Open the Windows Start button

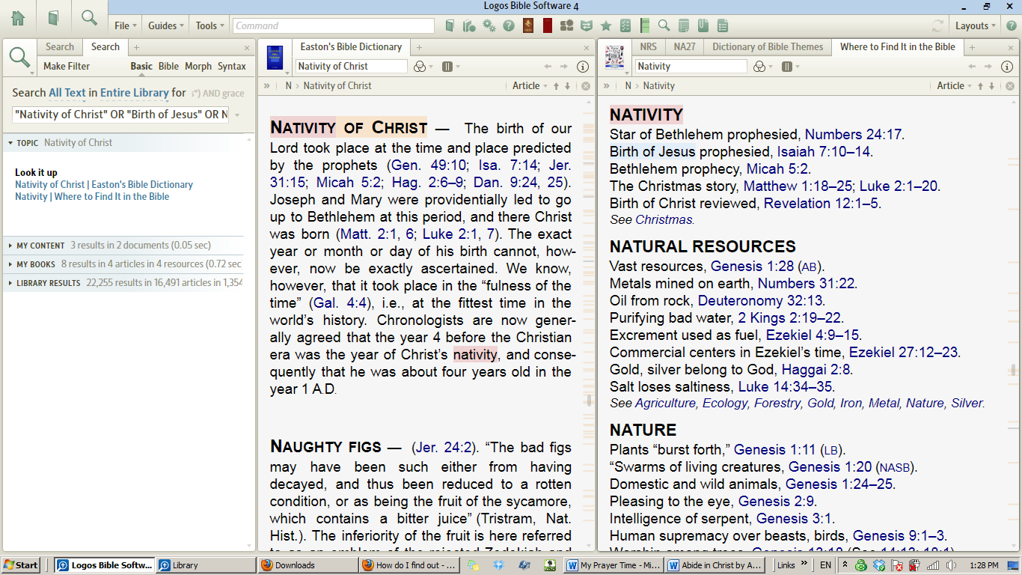pyautogui.click(x=21, y=565)
